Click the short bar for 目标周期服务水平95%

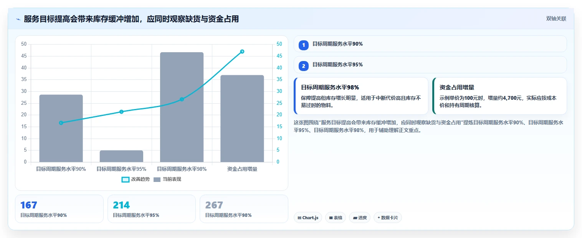coord(121,156)
